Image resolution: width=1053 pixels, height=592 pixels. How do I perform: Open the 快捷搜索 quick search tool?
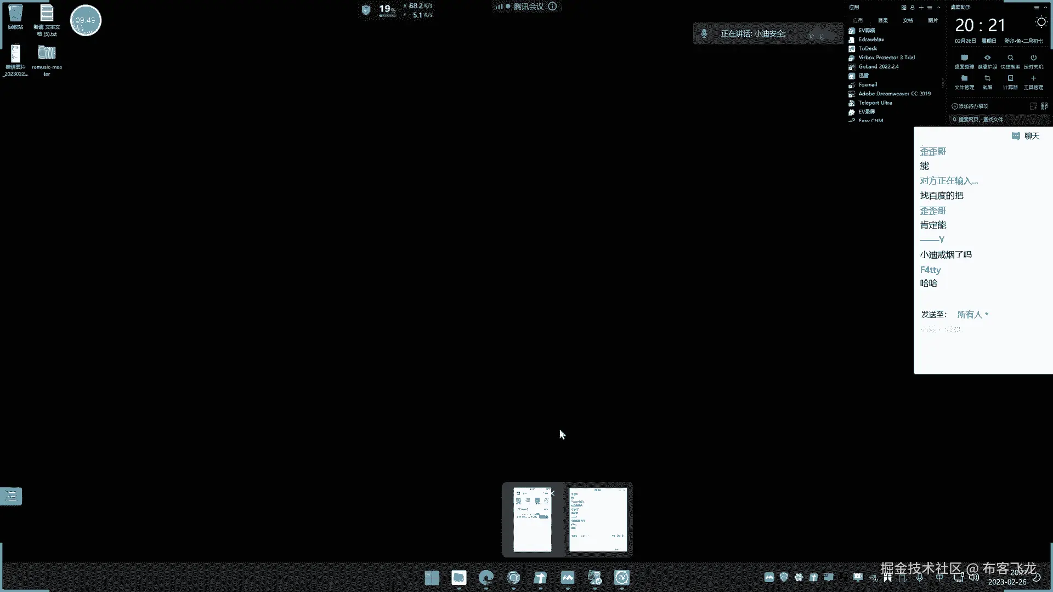(x=1010, y=58)
